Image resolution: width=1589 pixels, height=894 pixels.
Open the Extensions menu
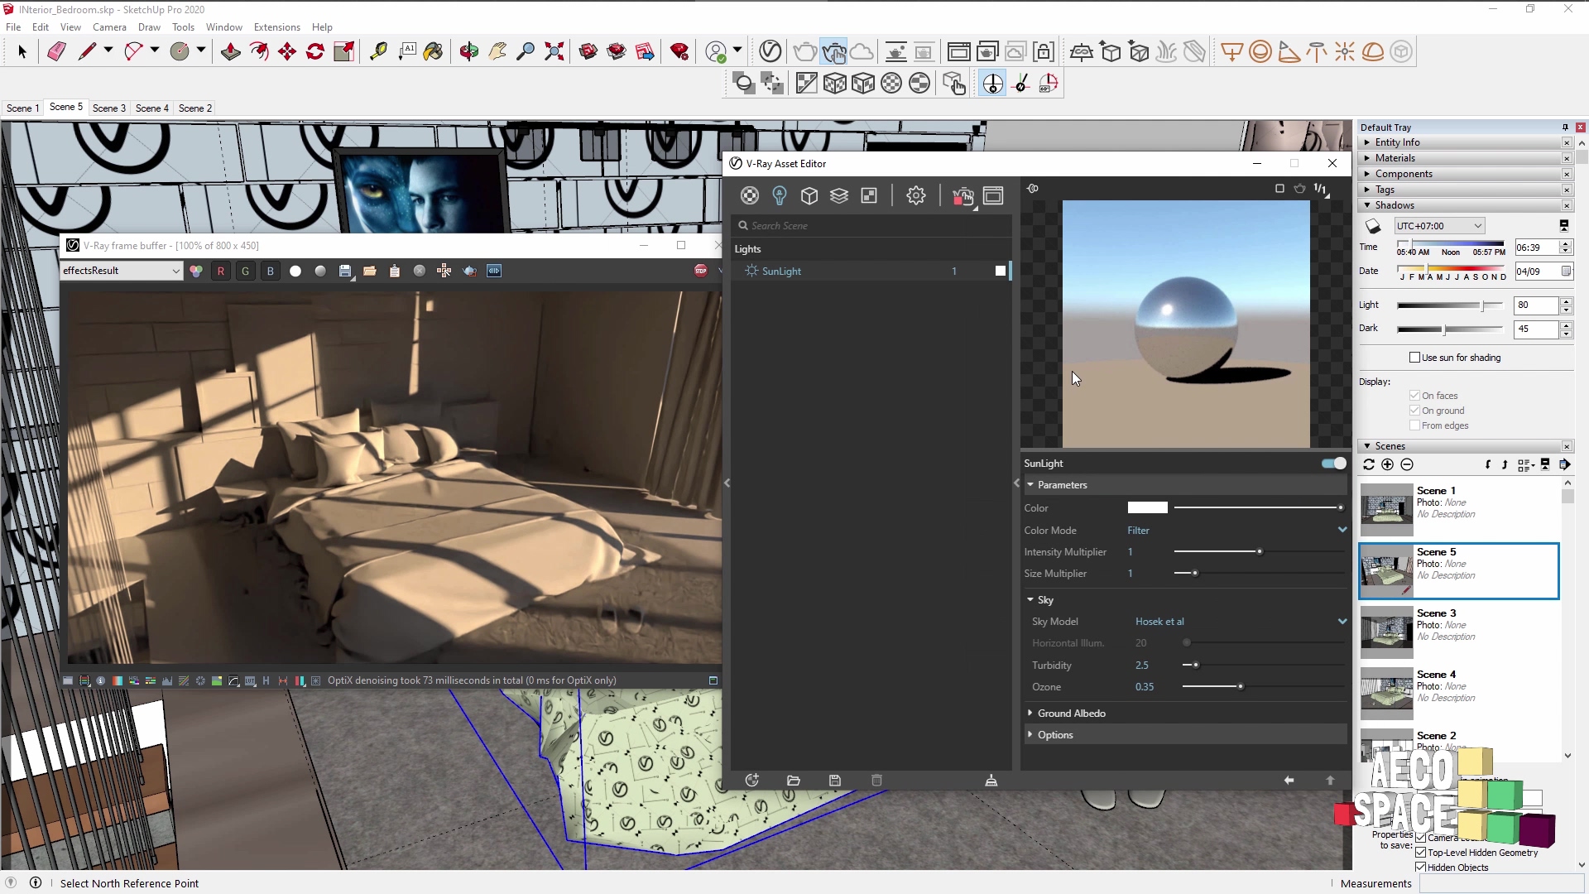click(276, 27)
